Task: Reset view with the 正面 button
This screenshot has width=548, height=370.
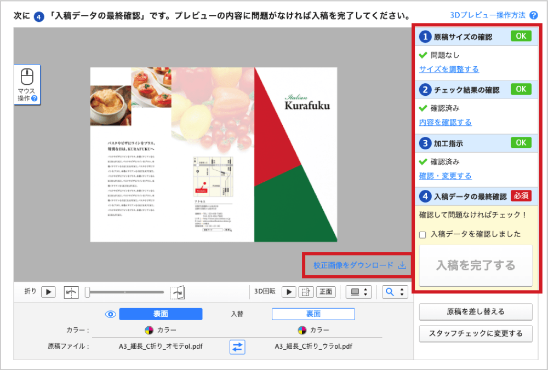Action: tap(326, 292)
